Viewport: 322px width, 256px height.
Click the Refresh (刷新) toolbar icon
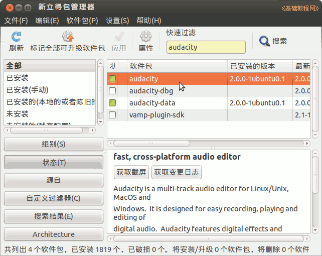click(x=16, y=37)
